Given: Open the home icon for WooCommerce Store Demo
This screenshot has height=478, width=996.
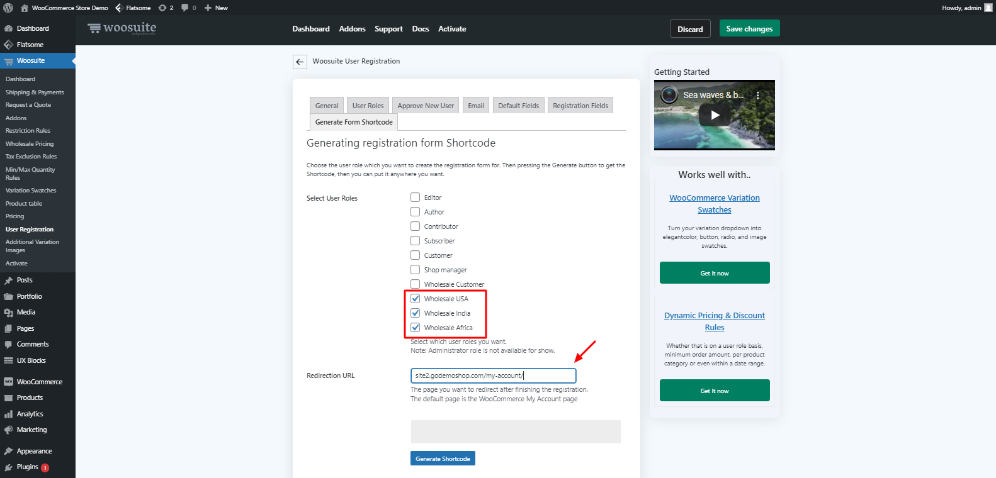Looking at the screenshot, I should point(24,8).
